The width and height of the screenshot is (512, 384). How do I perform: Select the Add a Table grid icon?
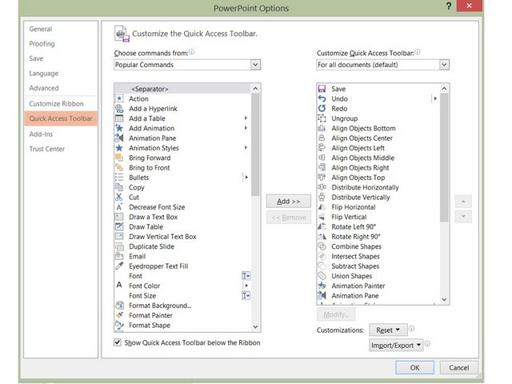(119, 118)
